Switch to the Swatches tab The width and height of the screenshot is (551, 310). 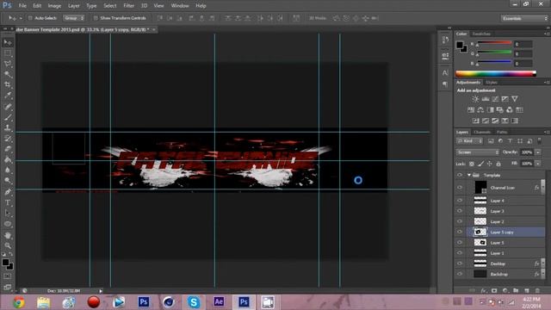point(481,34)
